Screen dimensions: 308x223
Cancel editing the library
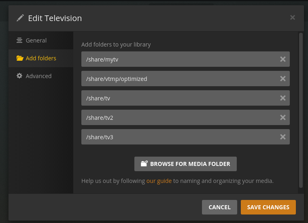(219, 207)
